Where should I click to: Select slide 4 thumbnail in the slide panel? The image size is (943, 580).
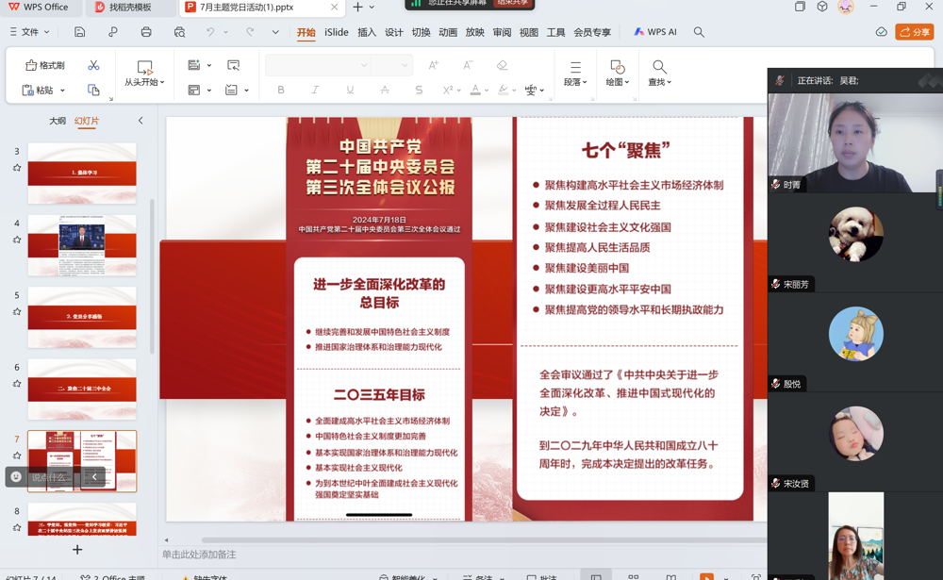(82, 245)
